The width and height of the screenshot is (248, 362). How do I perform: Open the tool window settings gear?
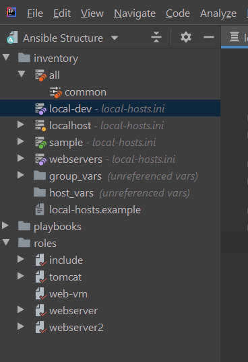pos(186,37)
